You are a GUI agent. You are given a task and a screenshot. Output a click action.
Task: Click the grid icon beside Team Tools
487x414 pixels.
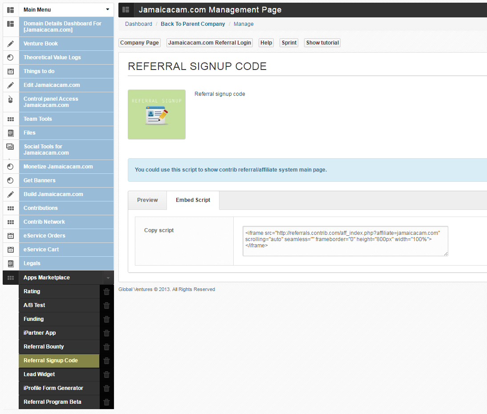pyautogui.click(x=11, y=119)
